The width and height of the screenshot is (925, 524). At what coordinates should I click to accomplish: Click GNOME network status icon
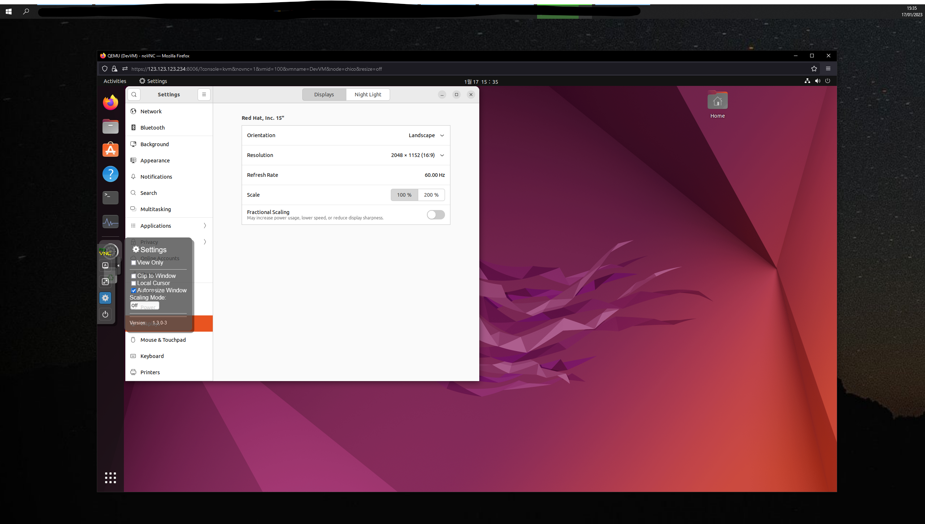click(807, 81)
